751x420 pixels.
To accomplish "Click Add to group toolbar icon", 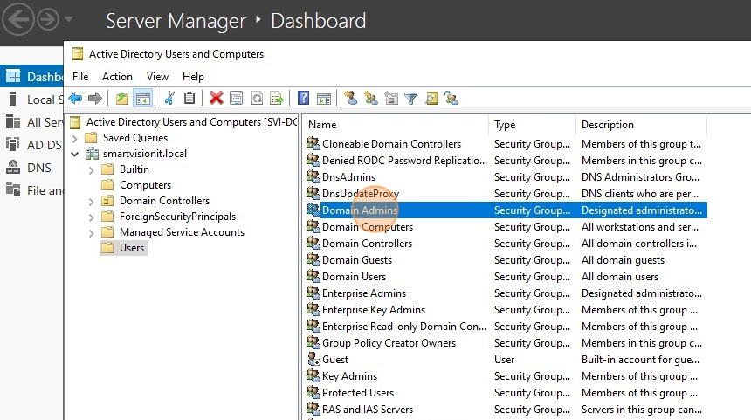I will (451, 98).
